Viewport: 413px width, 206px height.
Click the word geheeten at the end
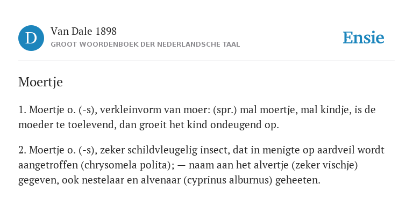click(297, 181)
